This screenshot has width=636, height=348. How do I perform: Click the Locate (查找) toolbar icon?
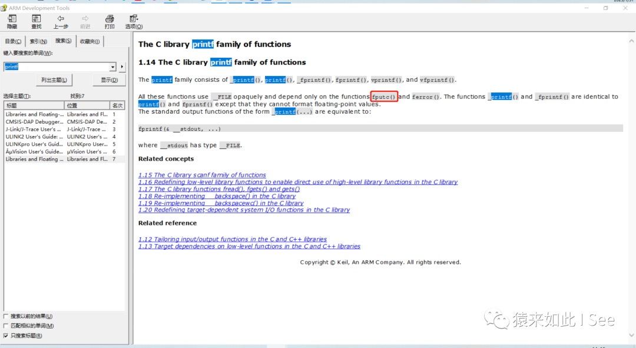tap(37, 22)
